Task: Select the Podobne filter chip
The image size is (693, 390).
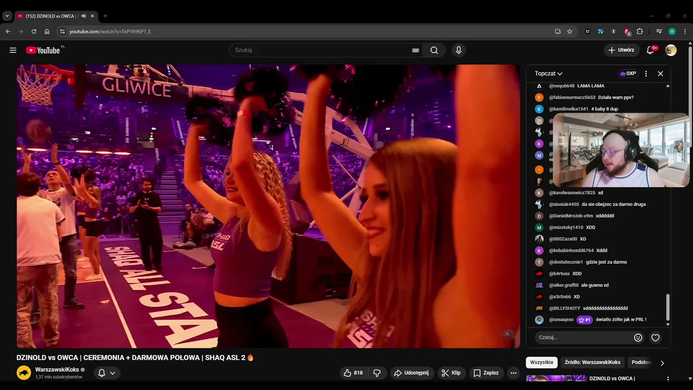Action: (642, 362)
